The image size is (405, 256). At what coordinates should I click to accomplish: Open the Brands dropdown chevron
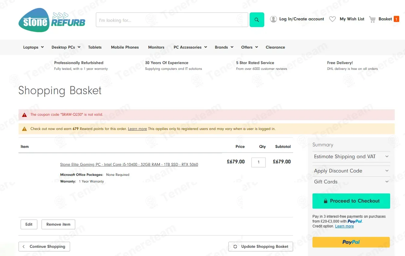232,47
